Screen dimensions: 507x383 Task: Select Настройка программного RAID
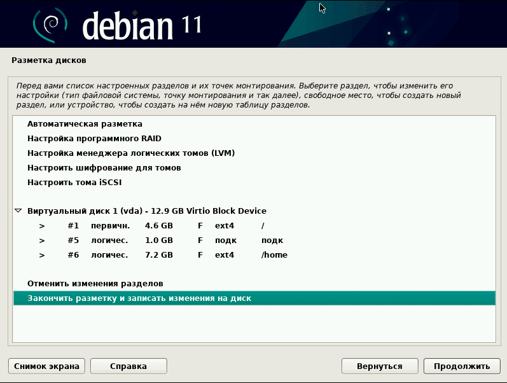(254, 139)
